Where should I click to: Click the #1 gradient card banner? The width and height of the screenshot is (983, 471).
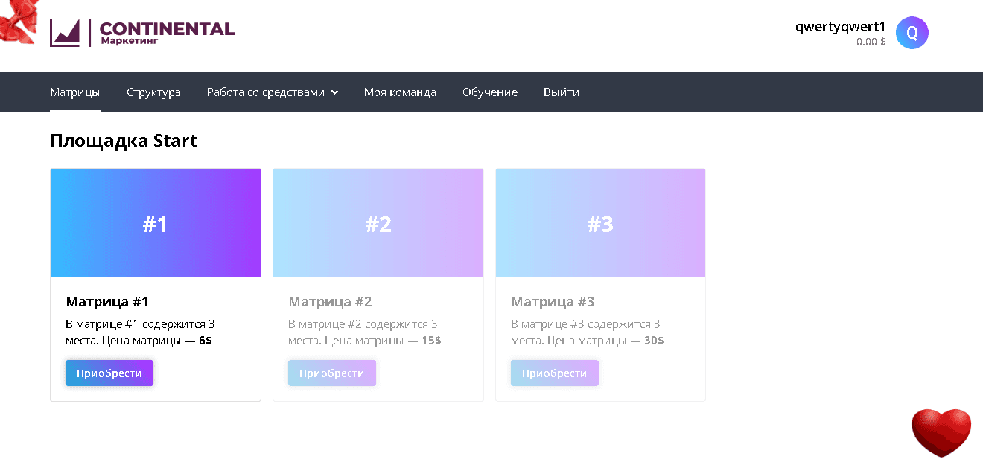(x=156, y=224)
